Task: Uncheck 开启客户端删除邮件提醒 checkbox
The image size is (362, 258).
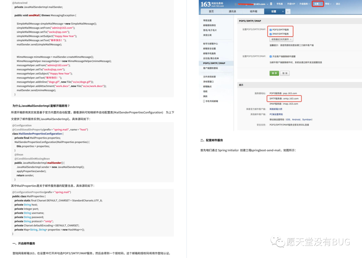Action: click(270, 56)
